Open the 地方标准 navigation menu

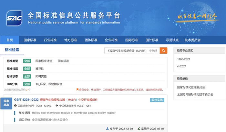pyautogui.click(x=71, y=40)
